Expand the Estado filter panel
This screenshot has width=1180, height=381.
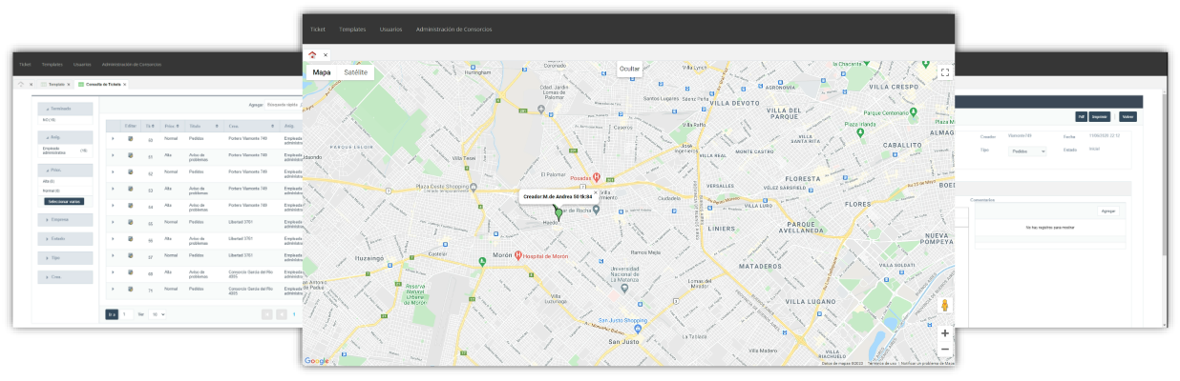66,238
